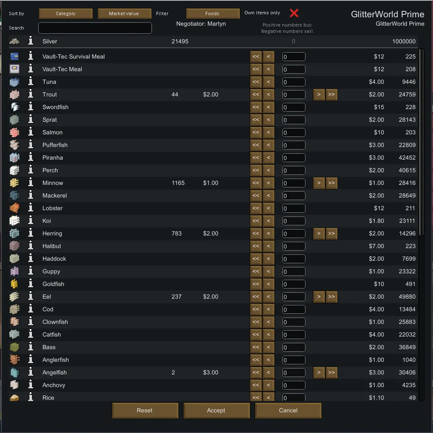
Task: Cancel the trade dialog
Action: (x=288, y=410)
